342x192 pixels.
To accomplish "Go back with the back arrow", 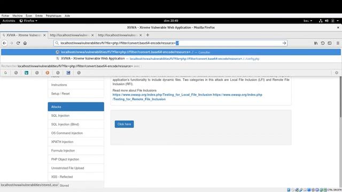I will point(5,43).
